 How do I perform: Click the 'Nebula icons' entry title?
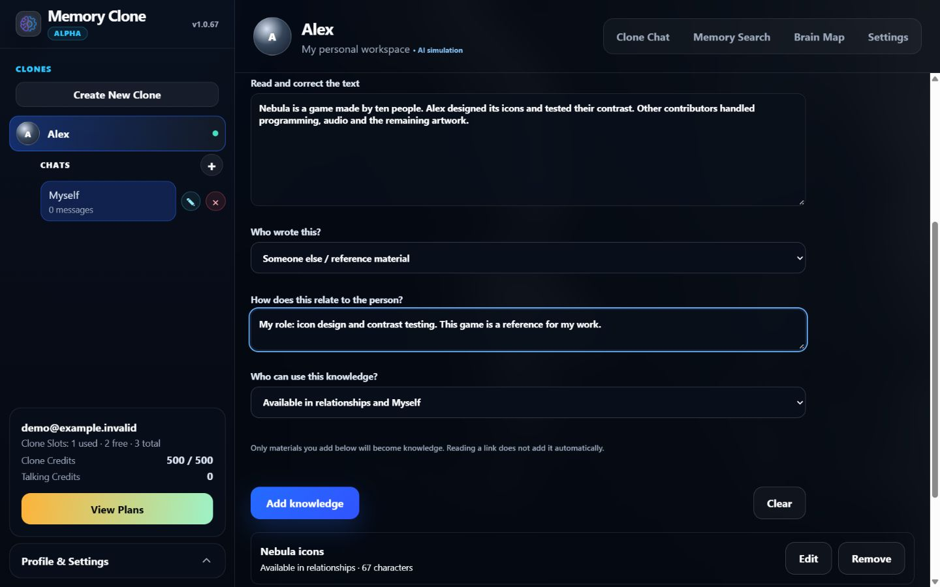[292, 551]
